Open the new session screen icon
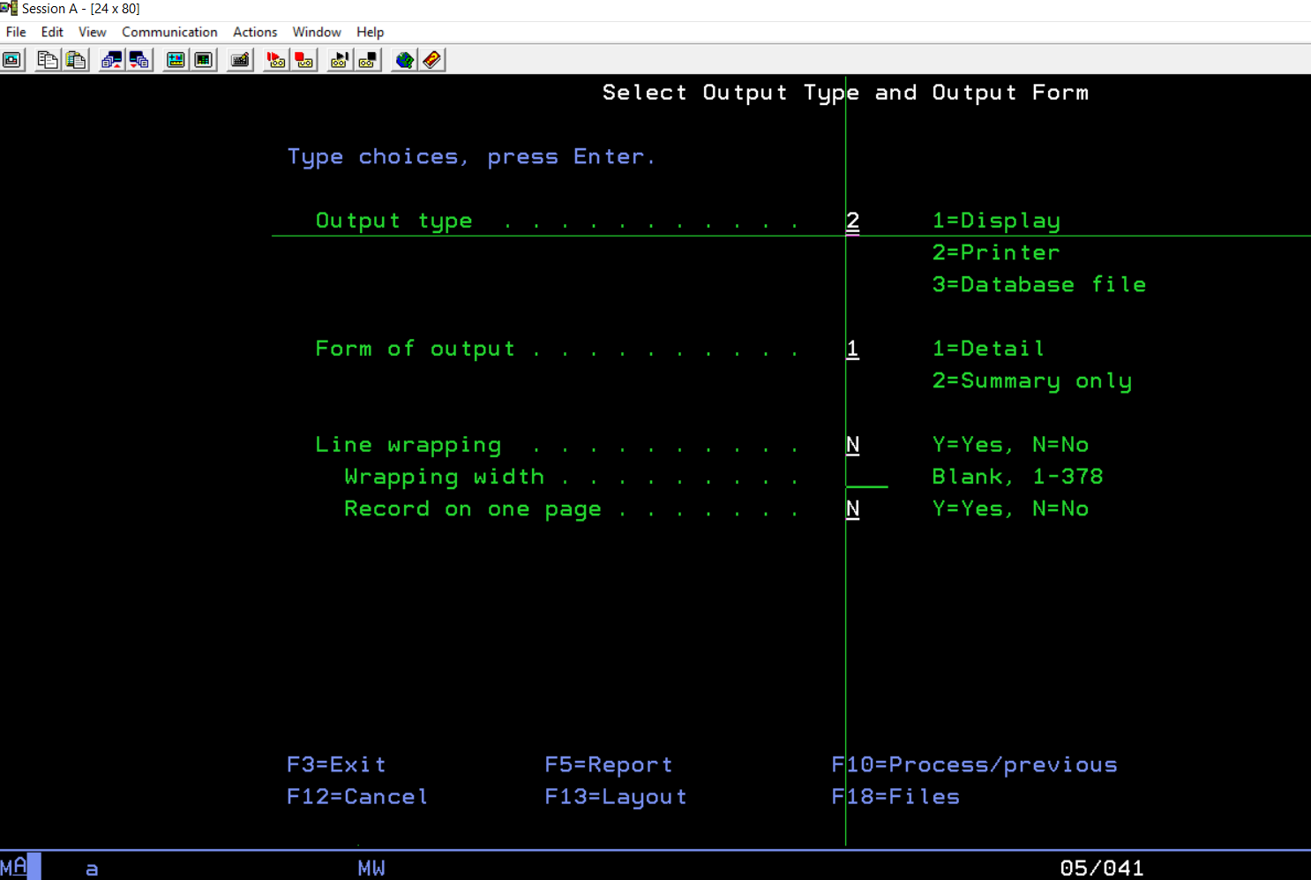Screen dimensions: 1311x880 12,59
